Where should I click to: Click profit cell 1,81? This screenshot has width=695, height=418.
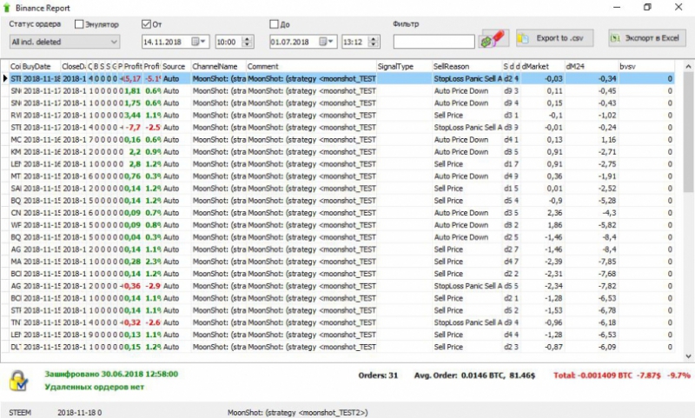[x=133, y=91]
